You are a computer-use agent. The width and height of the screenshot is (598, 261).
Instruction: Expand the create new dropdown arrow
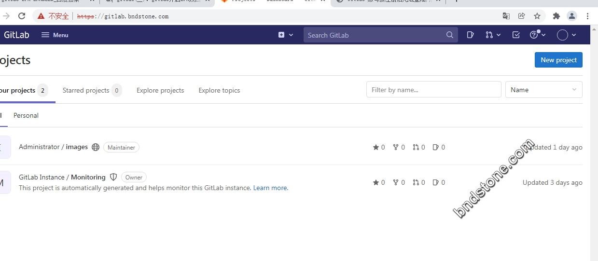pyautogui.click(x=291, y=35)
